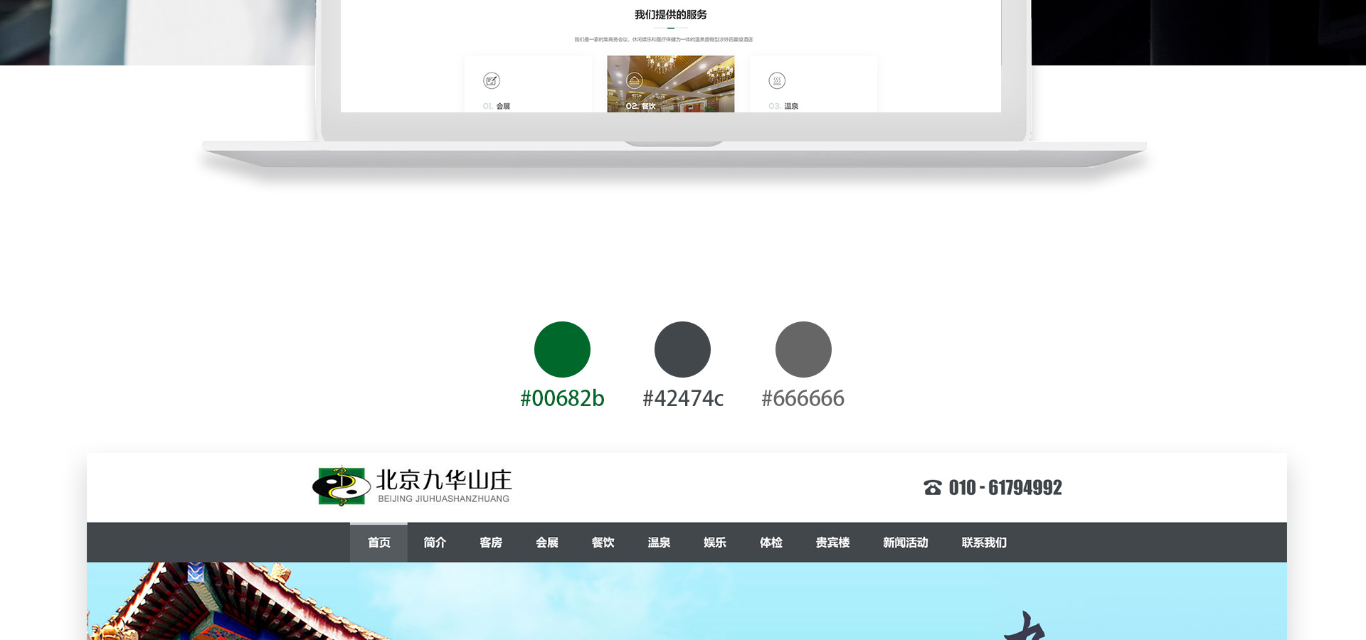Click the 联系我们 contact link
Viewport: 1366px width, 640px height.
tap(984, 543)
